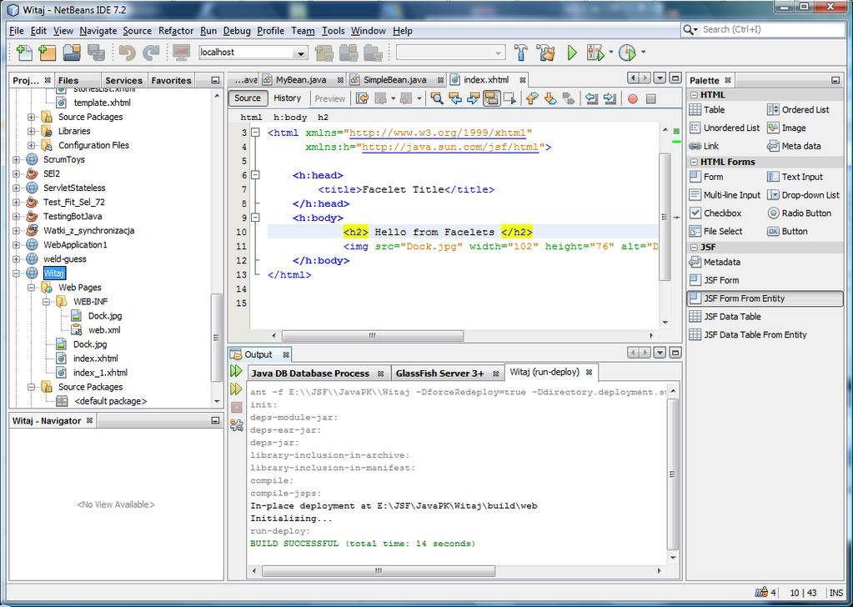Select web.xml in the WEB-INF folder

104,330
